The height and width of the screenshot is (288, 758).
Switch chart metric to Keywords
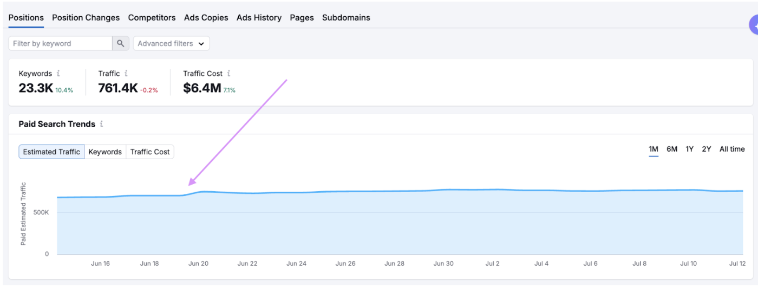(x=105, y=152)
